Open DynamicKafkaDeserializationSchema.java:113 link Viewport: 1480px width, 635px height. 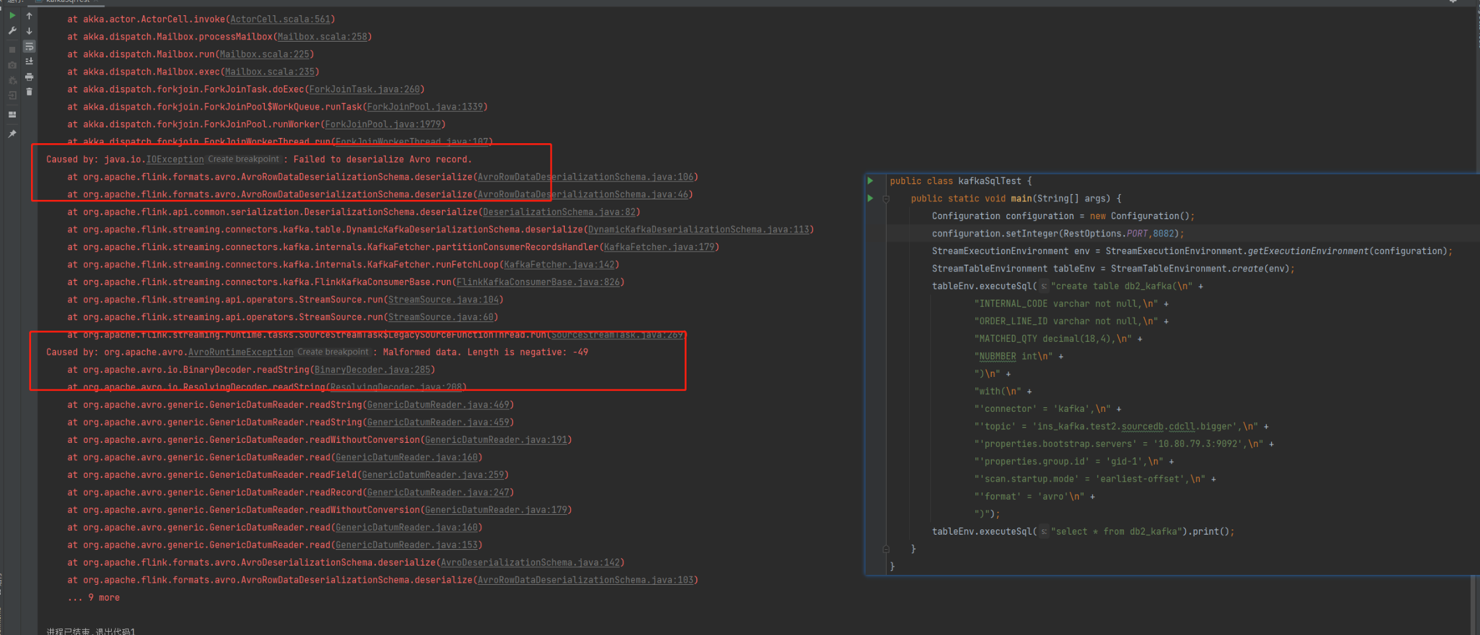699,229
